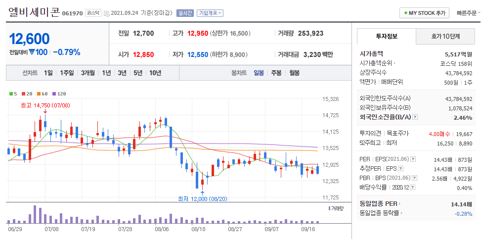Switch to the 투자정보 tab

387,36
